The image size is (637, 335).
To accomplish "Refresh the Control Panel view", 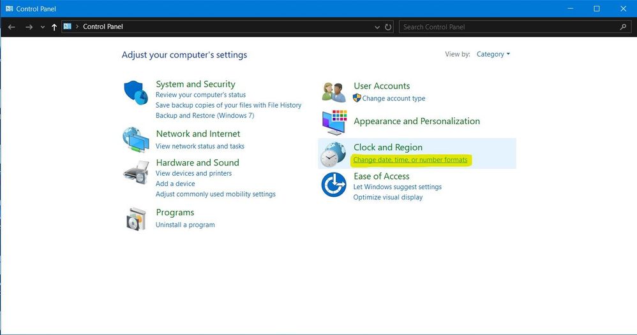I will click(x=388, y=27).
